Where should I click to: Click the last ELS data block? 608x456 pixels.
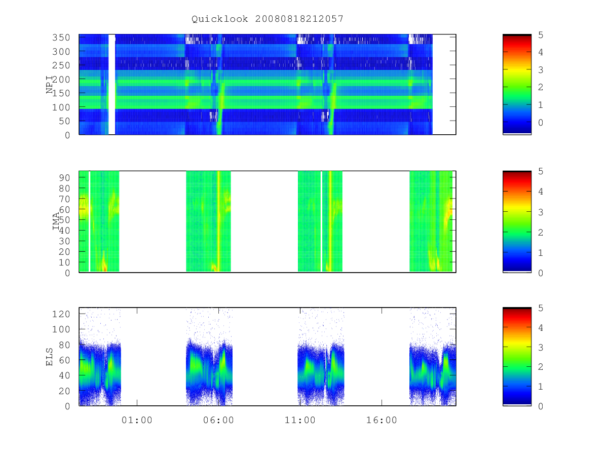click(x=433, y=356)
